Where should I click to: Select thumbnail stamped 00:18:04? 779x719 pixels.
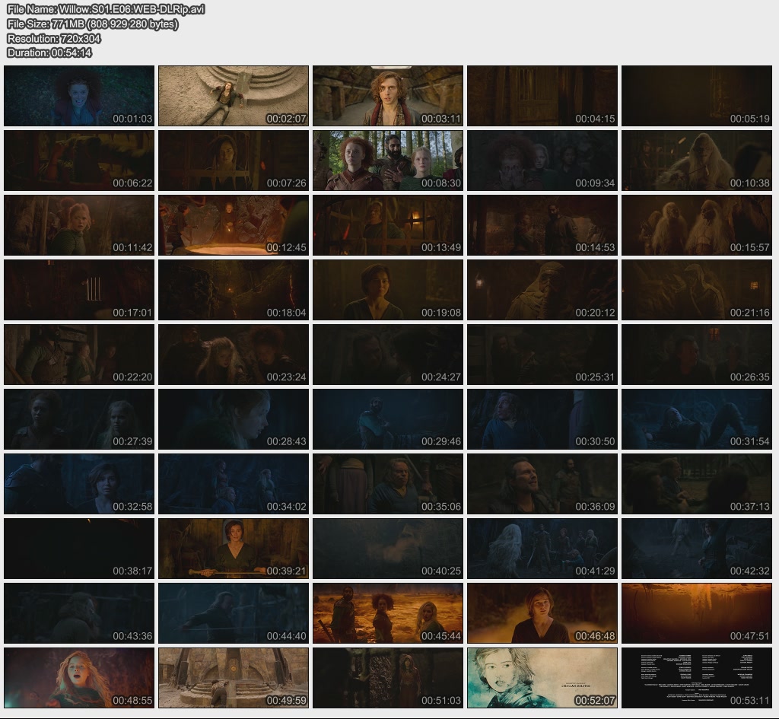pos(234,290)
